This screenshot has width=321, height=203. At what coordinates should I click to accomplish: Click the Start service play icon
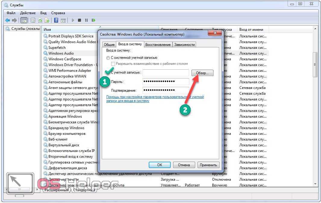point(73,20)
